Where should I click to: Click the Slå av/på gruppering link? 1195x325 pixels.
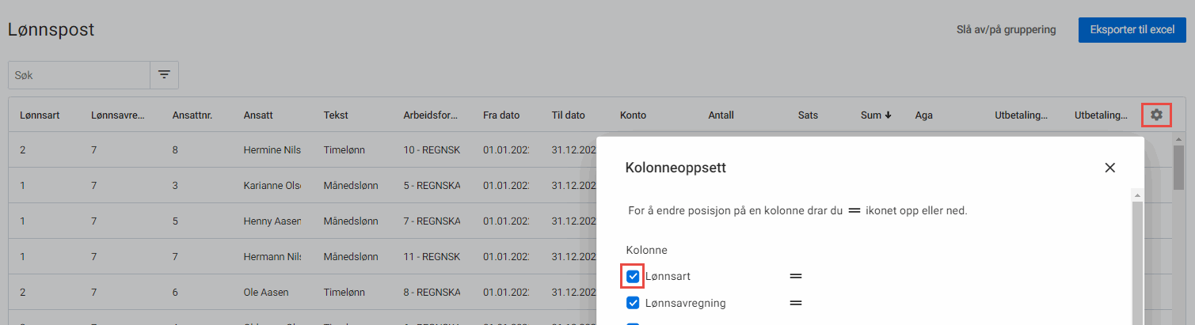pyautogui.click(x=1006, y=30)
